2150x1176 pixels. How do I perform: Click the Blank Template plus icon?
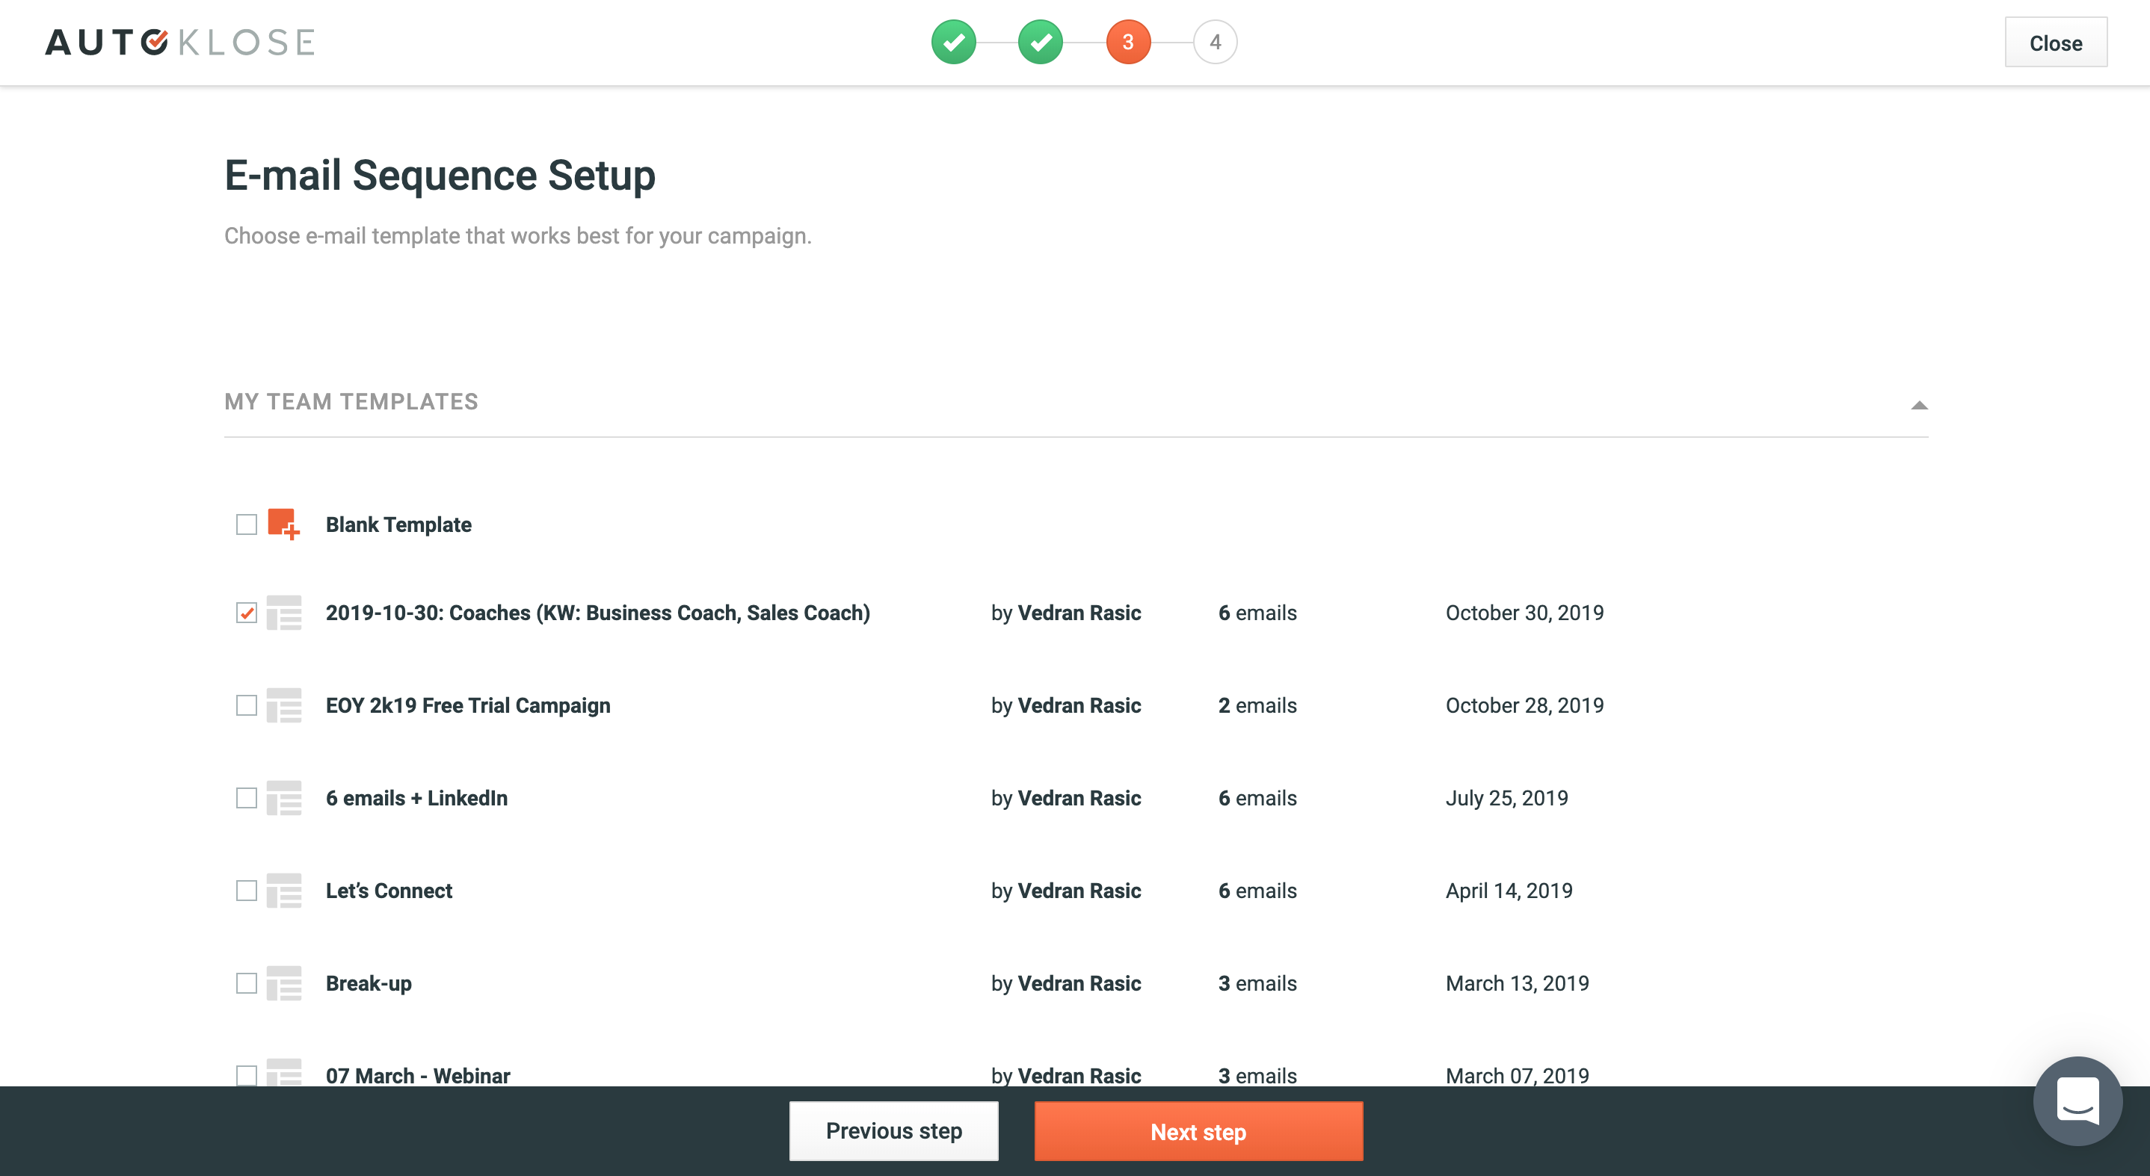coord(283,524)
